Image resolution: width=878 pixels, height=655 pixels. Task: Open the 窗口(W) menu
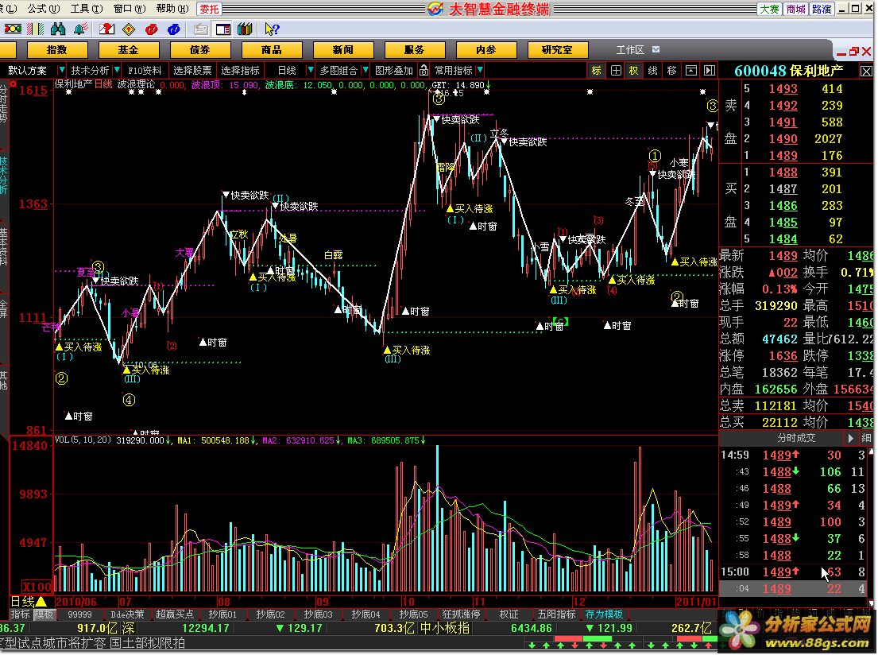pos(130,9)
